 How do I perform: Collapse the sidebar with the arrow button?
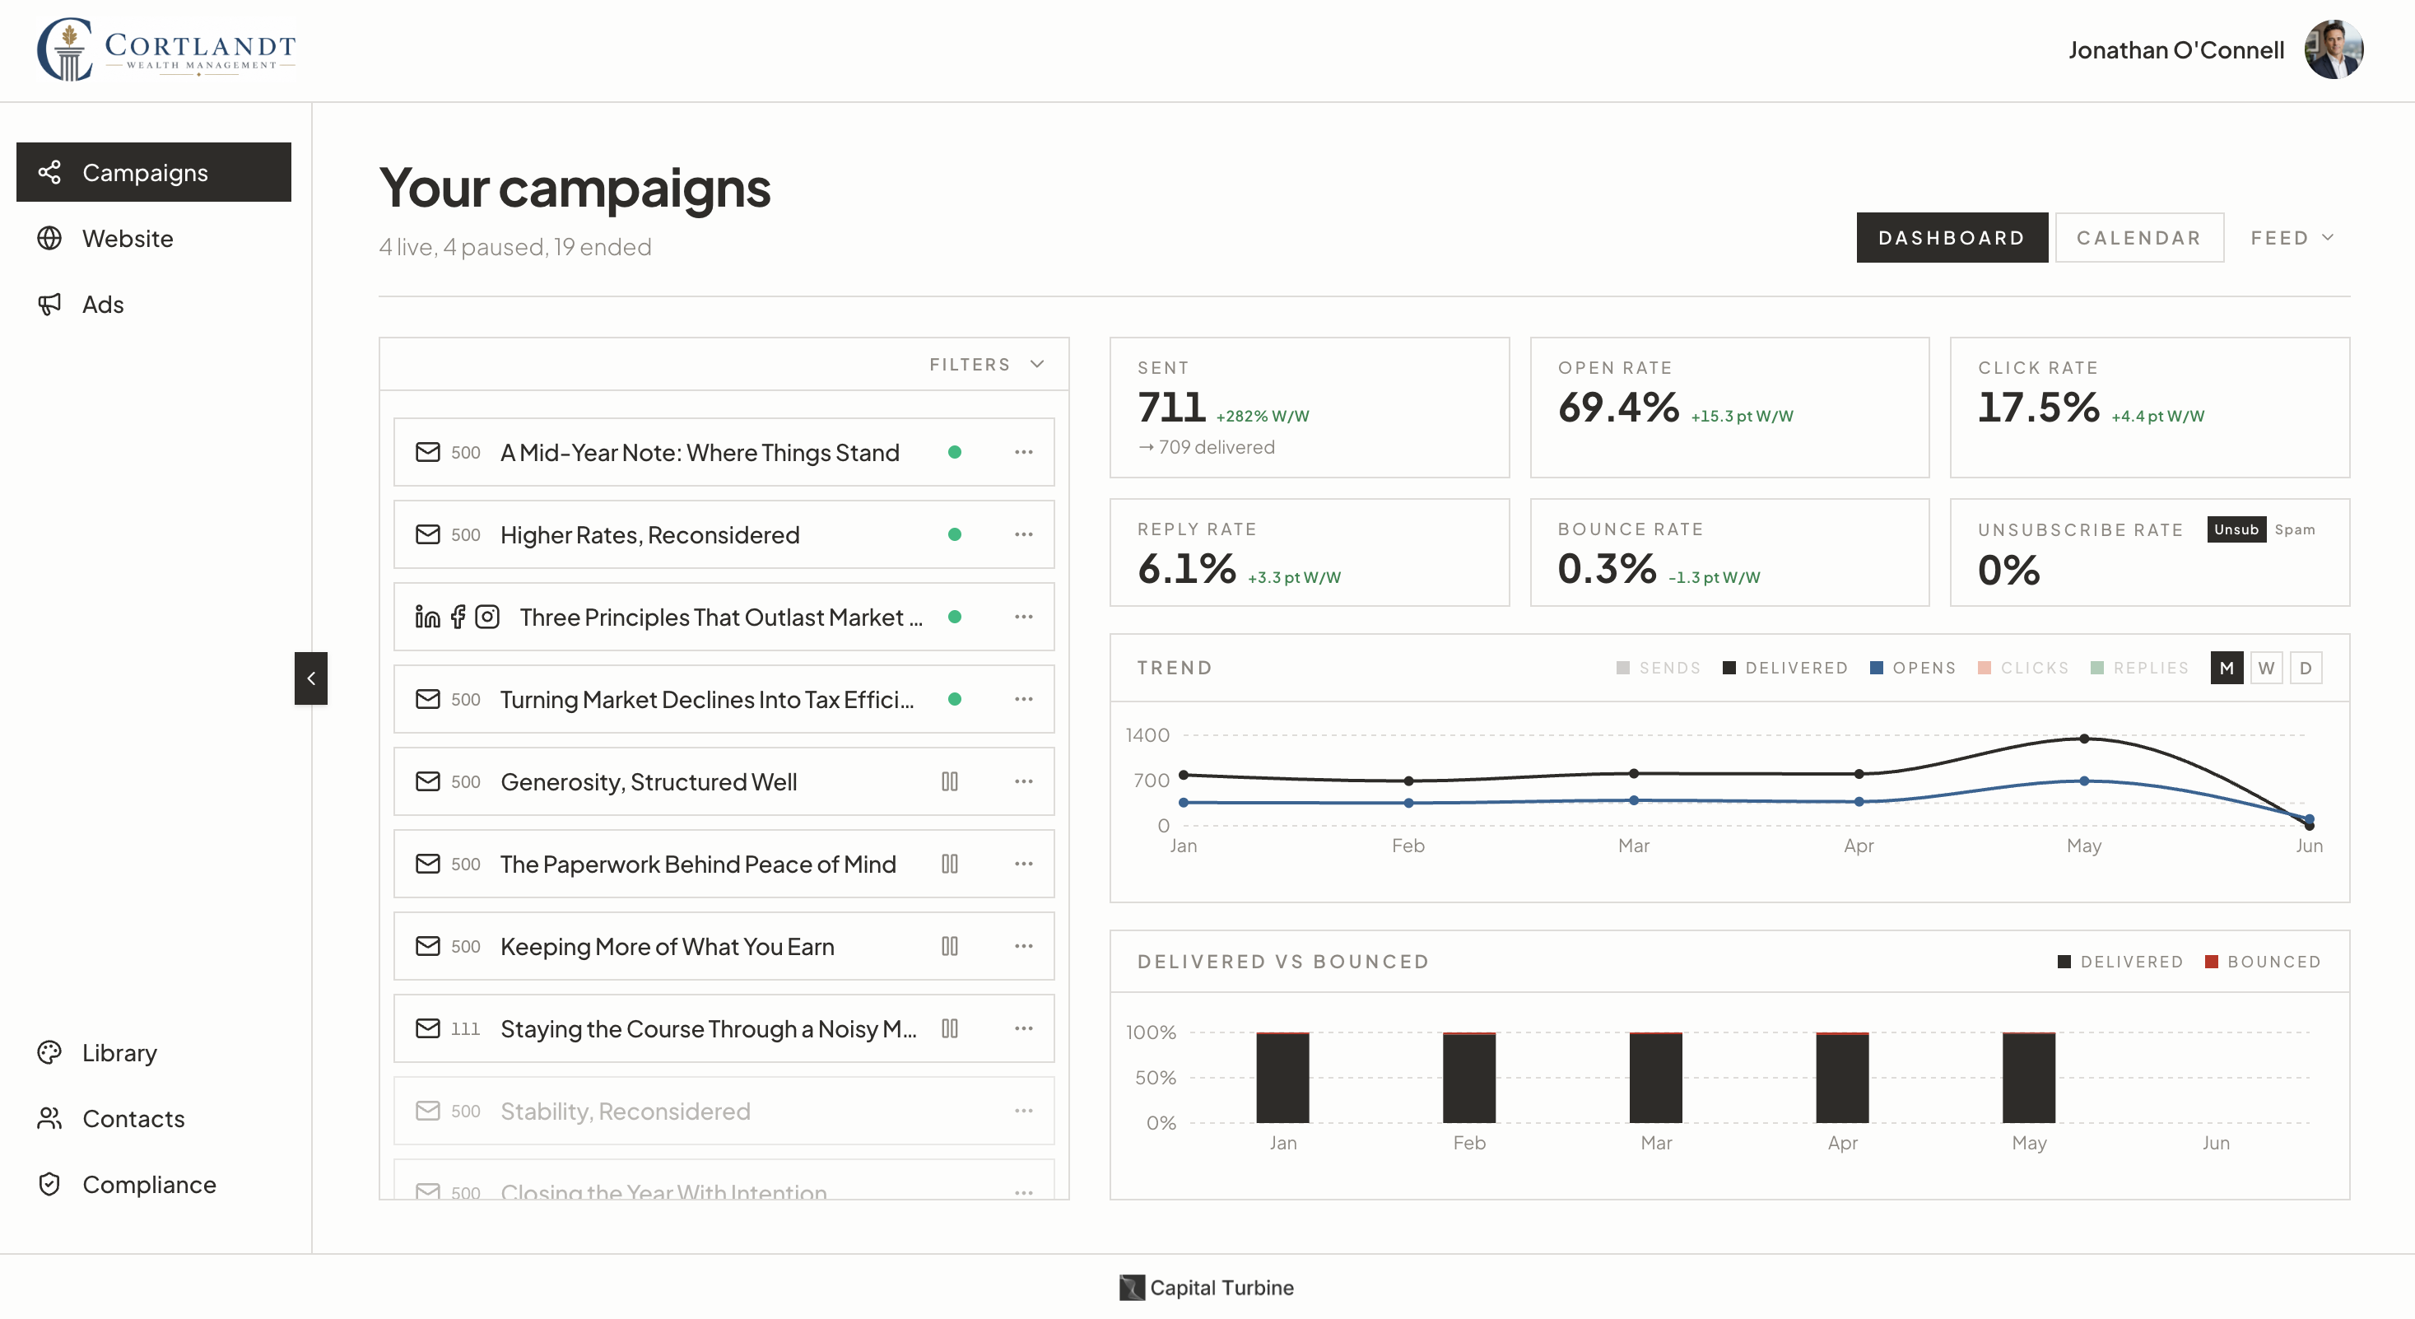tap(311, 678)
